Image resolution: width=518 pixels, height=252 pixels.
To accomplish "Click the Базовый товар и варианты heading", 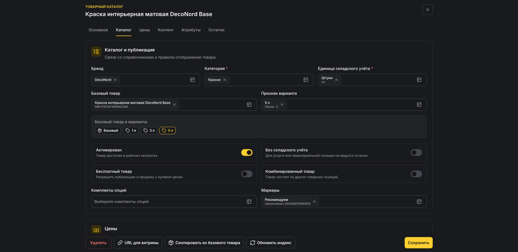I will 121,122.
